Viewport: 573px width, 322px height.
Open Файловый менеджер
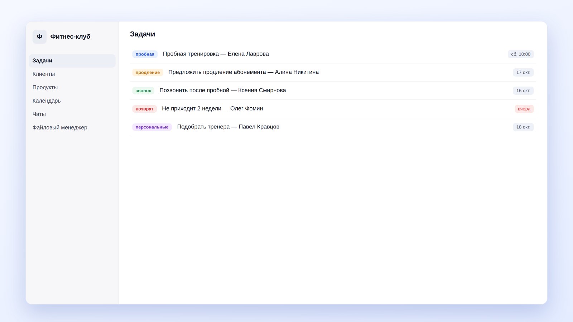point(72,127)
